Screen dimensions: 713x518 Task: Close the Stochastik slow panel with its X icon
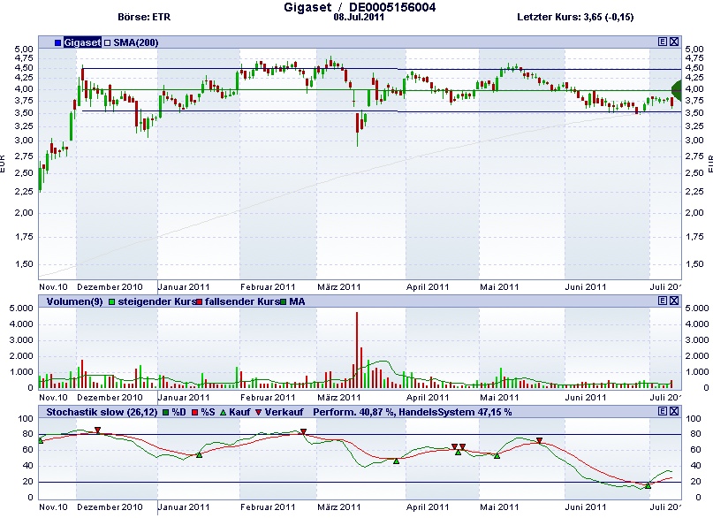coord(674,411)
